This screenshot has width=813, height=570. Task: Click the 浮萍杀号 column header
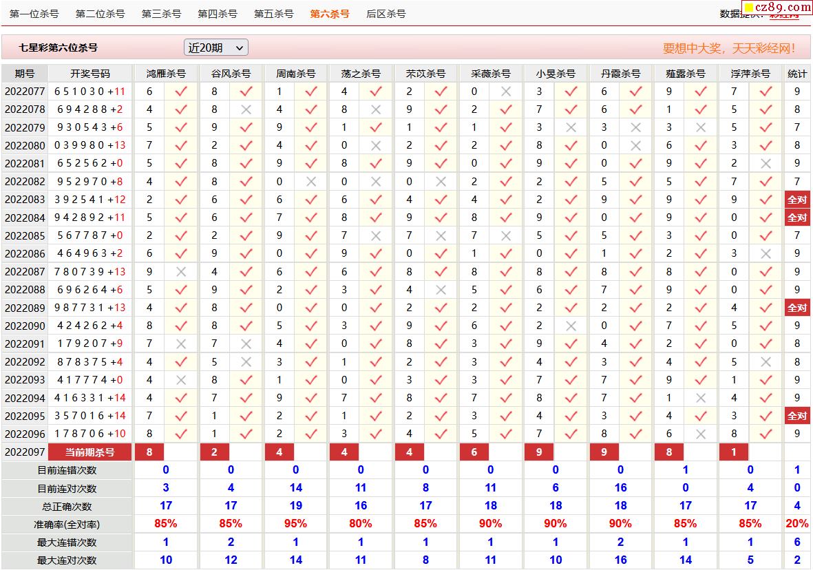coord(750,74)
